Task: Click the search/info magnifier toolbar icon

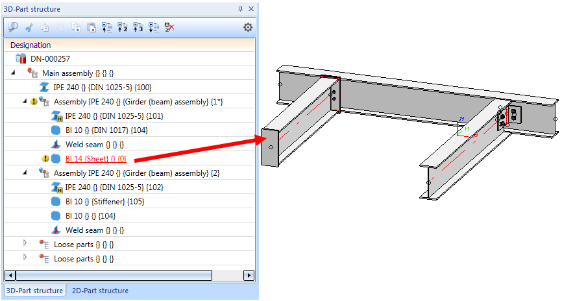Action: click(x=13, y=27)
